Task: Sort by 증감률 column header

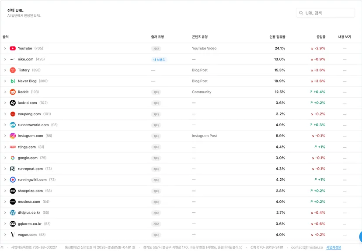Action: [321, 37]
